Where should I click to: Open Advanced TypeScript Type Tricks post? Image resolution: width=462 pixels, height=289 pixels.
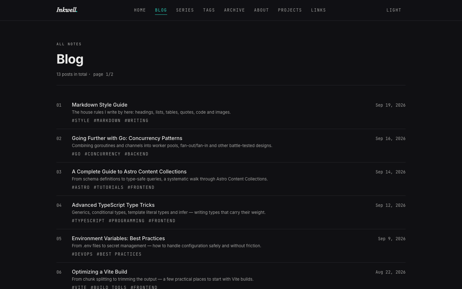point(113,205)
